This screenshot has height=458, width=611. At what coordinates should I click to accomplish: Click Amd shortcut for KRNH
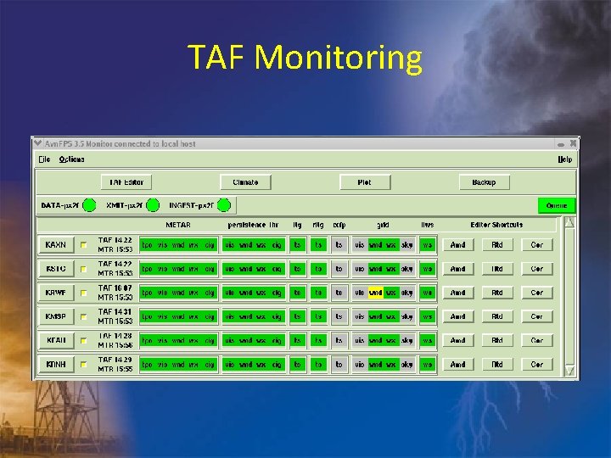point(458,365)
